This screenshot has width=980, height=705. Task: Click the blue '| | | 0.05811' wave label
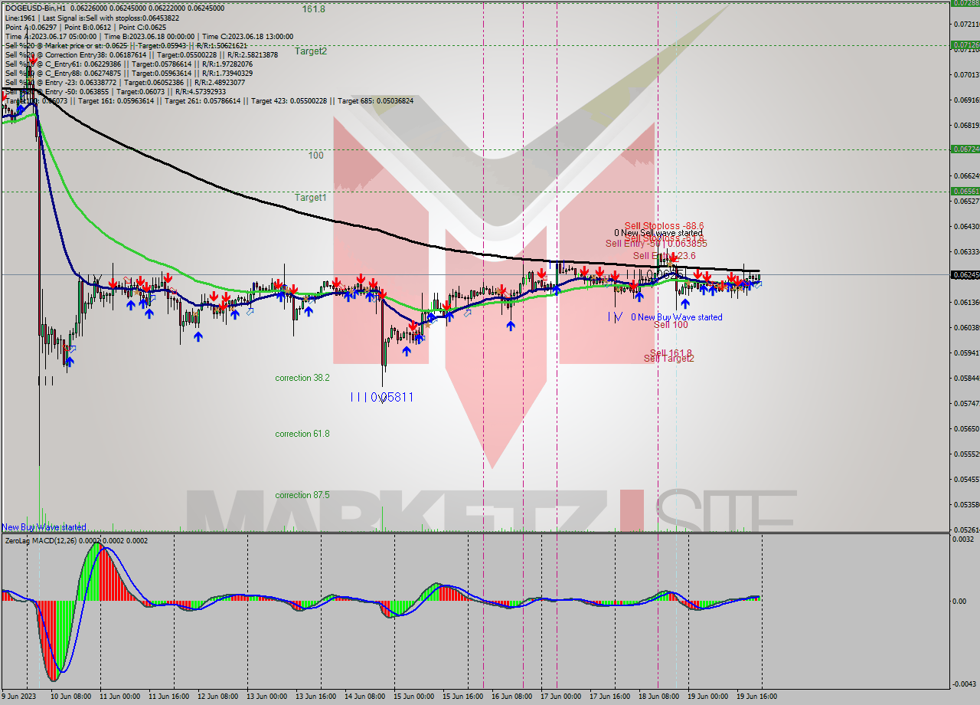381,397
